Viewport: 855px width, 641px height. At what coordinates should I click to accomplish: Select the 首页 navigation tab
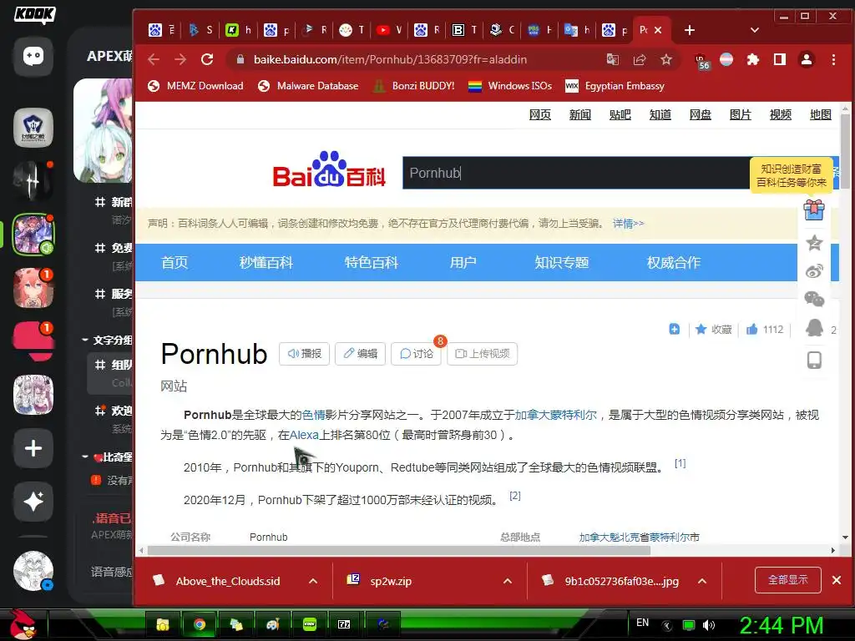coord(175,263)
